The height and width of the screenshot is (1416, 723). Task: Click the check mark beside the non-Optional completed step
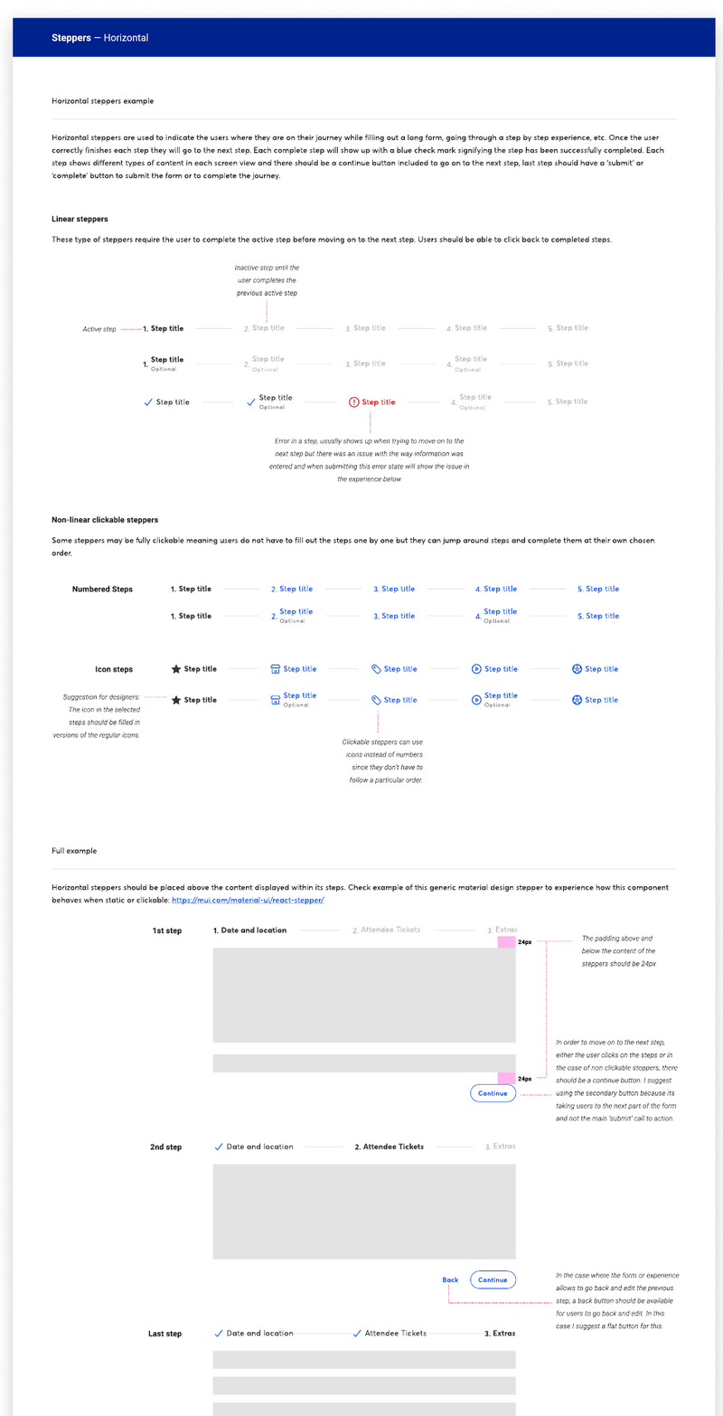tap(148, 401)
